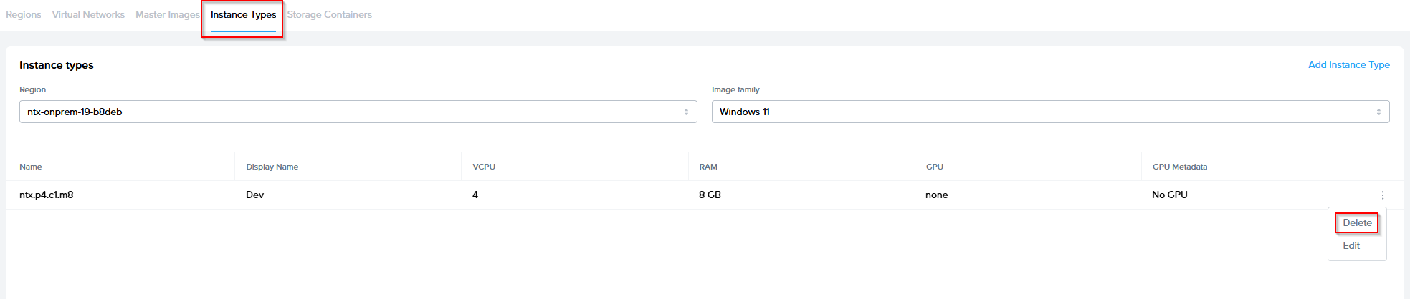
Task: Expand the Image family dropdown showing Windows 11
Action: pyautogui.click(x=1049, y=112)
